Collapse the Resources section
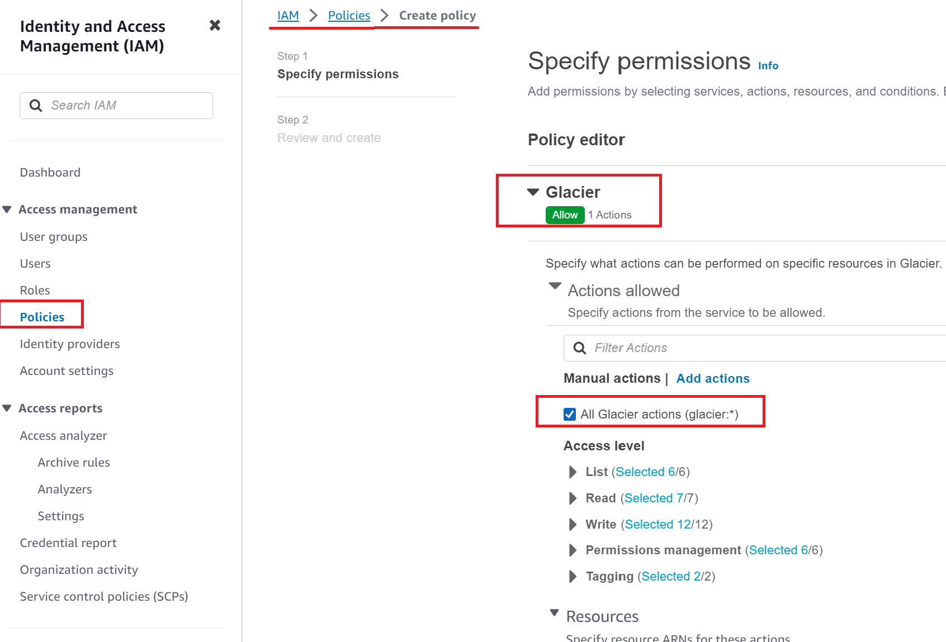Viewport: 946px width, 642px height. point(554,613)
